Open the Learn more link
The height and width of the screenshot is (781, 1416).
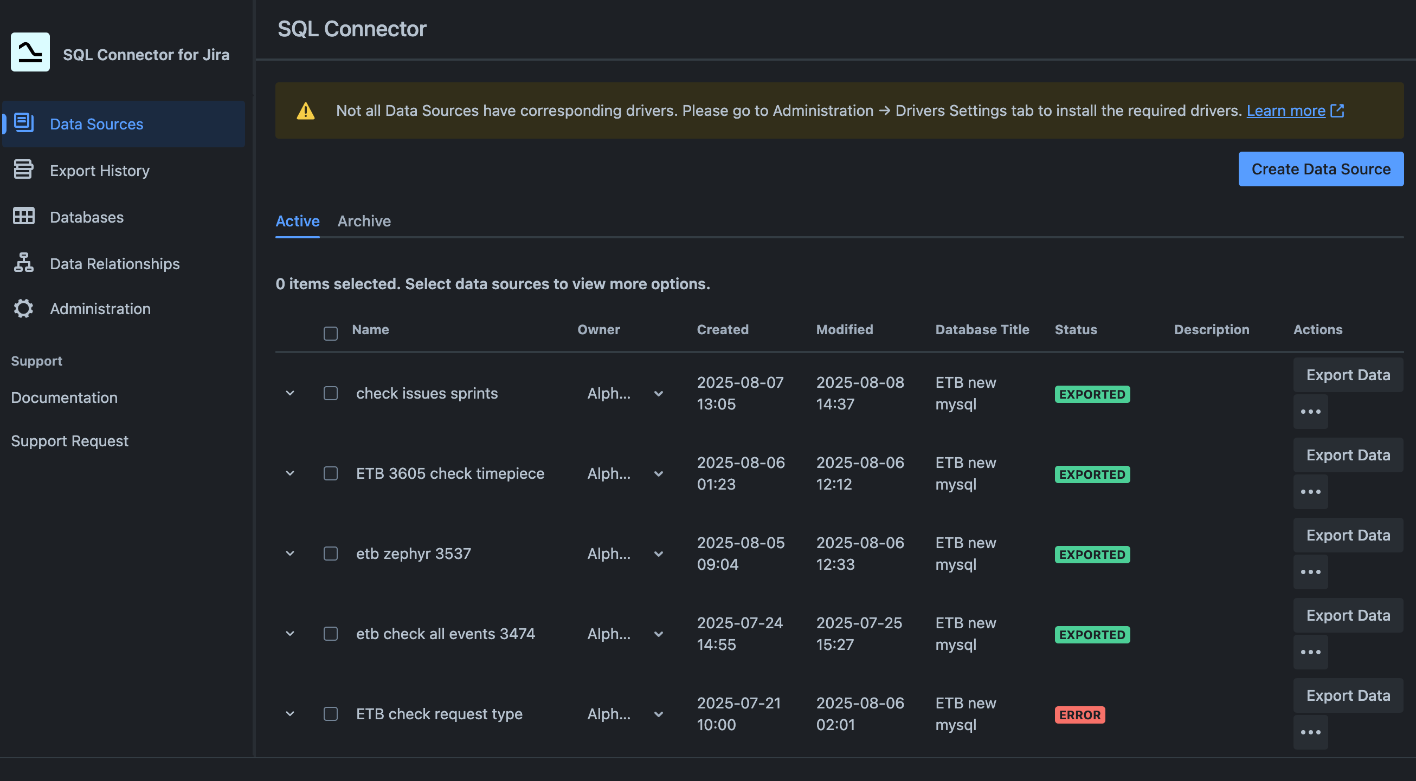1286,110
